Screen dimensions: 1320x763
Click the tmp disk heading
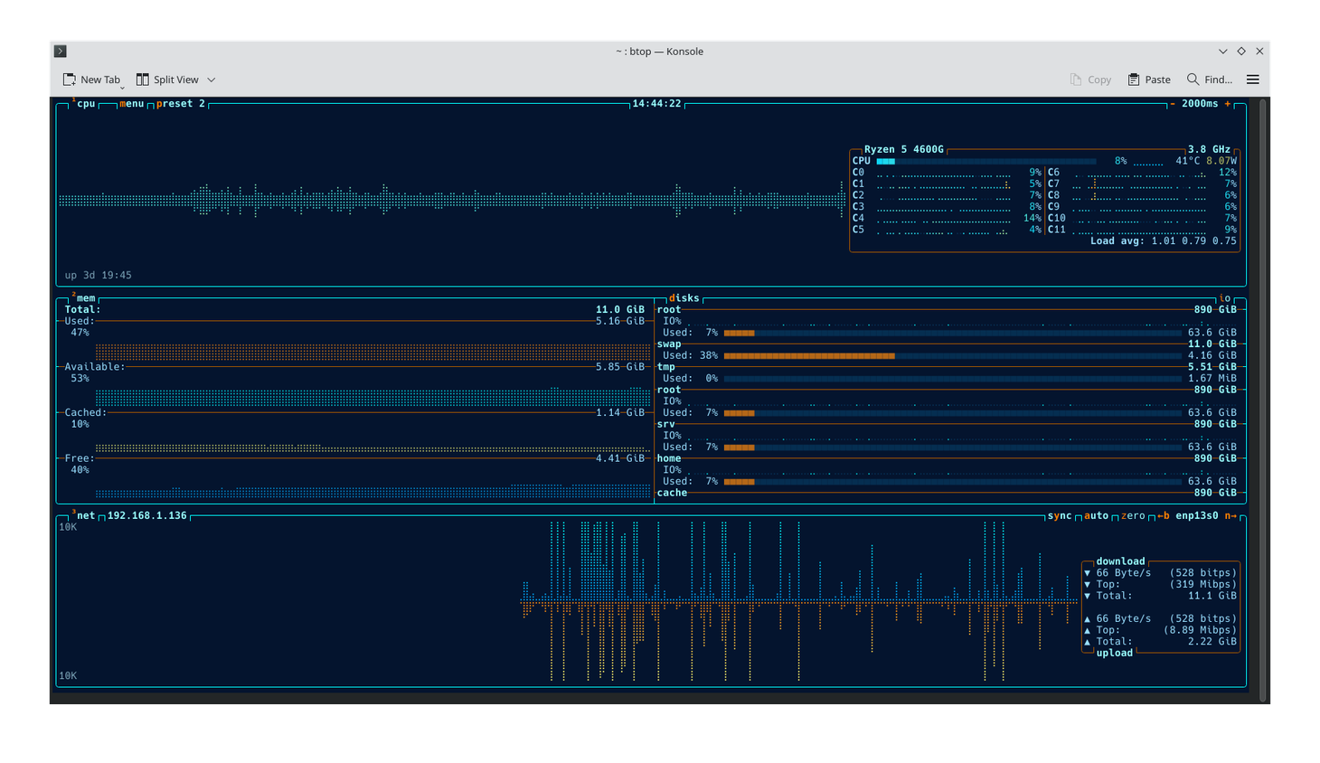(666, 367)
